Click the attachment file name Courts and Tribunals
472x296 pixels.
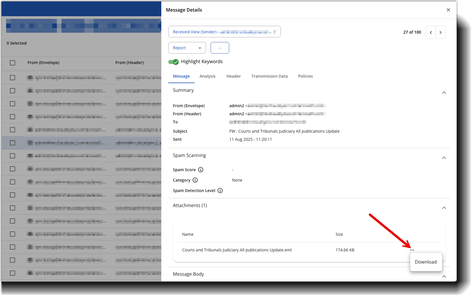[x=237, y=250]
